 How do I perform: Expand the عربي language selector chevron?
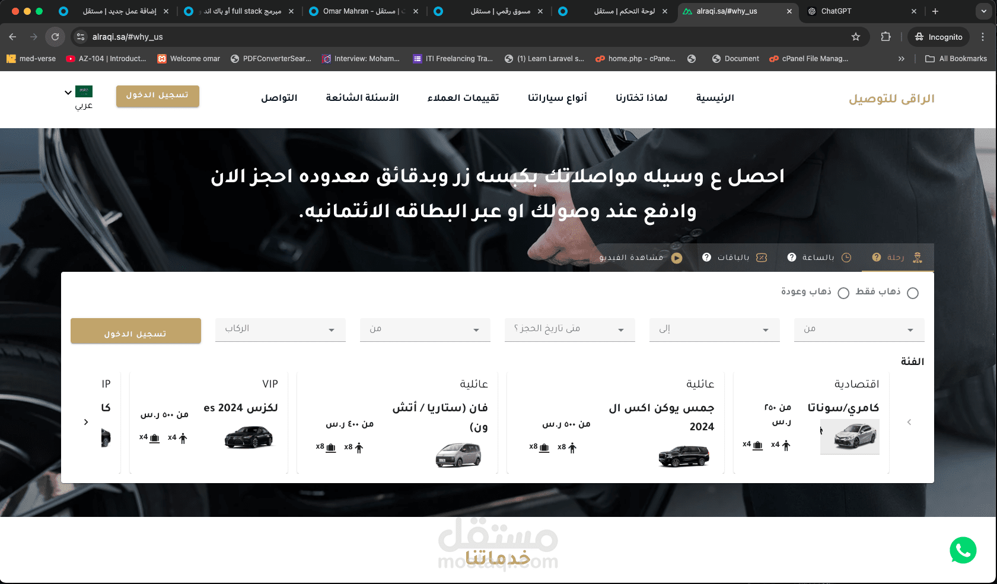pyautogui.click(x=68, y=92)
